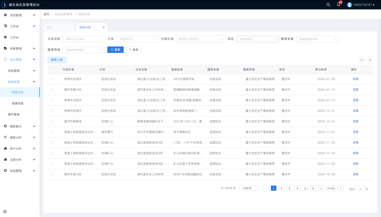Click the round search icon above table
Image resolution: width=381 pixels, height=217 pixels.
pyautogui.click(x=362, y=60)
